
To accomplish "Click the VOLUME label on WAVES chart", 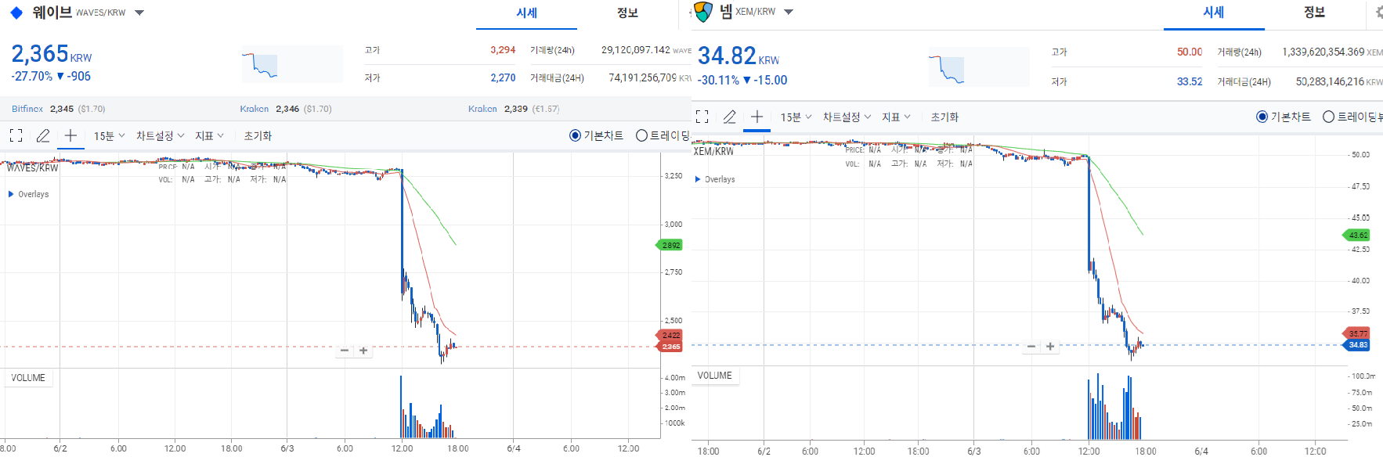I will point(28,378).
